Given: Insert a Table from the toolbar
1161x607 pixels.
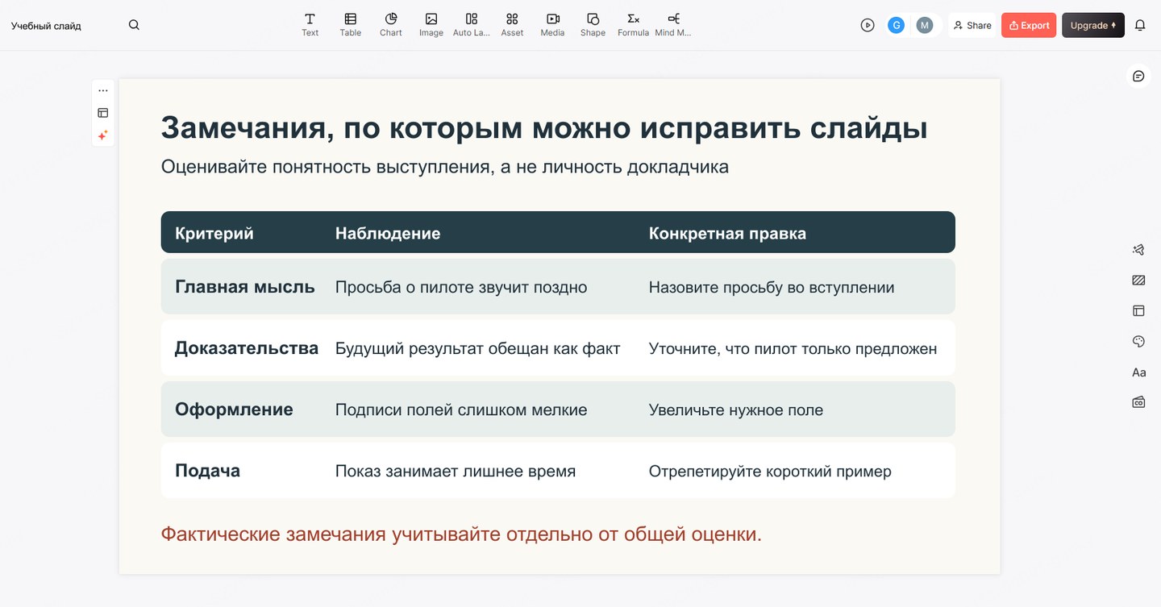Looking at the screenshot, I should (x=350, y=25).
